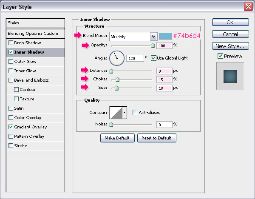255x199 pixels.
Task: Click Reset to Default button
Action: 156,138
